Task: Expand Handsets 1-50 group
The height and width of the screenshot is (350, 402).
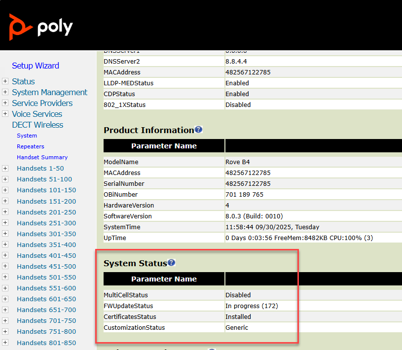Action: tap(5, 169)
